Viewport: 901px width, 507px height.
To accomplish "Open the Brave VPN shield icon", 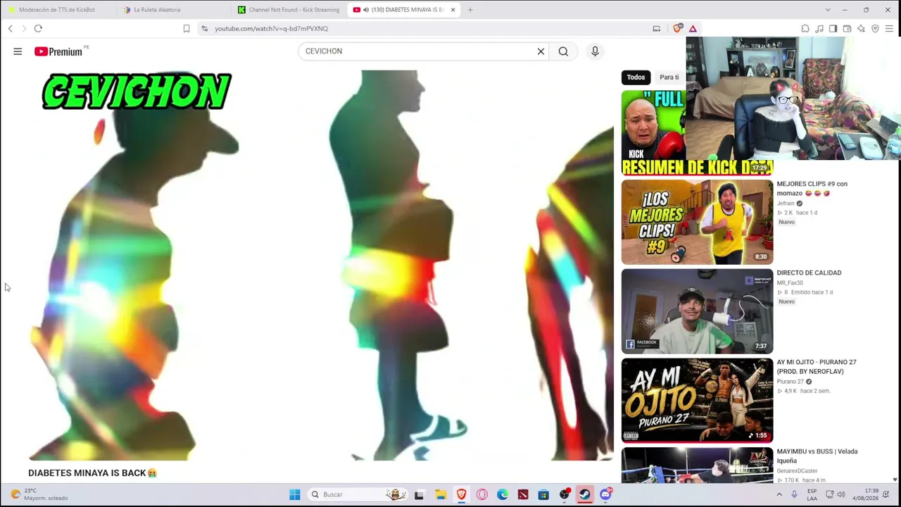I will (875, 29).
